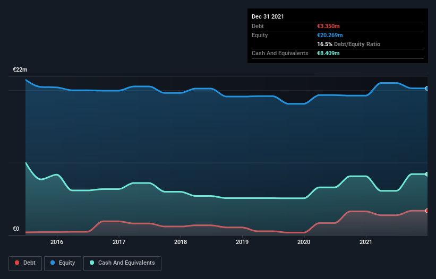Toggle Cash And Equivalents legend button
This screenshot has width=436, height=279.
point(122,263)
